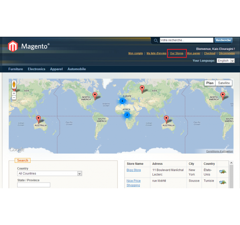Click the pin on Australia in the right map copy
The height and width of the screenshot is (225, 240).
[166, 119]
